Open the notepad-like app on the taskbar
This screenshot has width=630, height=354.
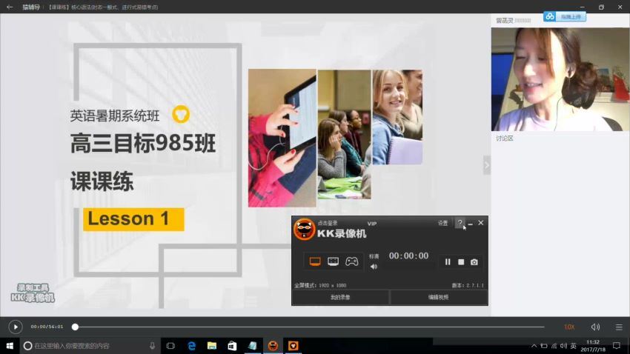[x=252, y=346]
